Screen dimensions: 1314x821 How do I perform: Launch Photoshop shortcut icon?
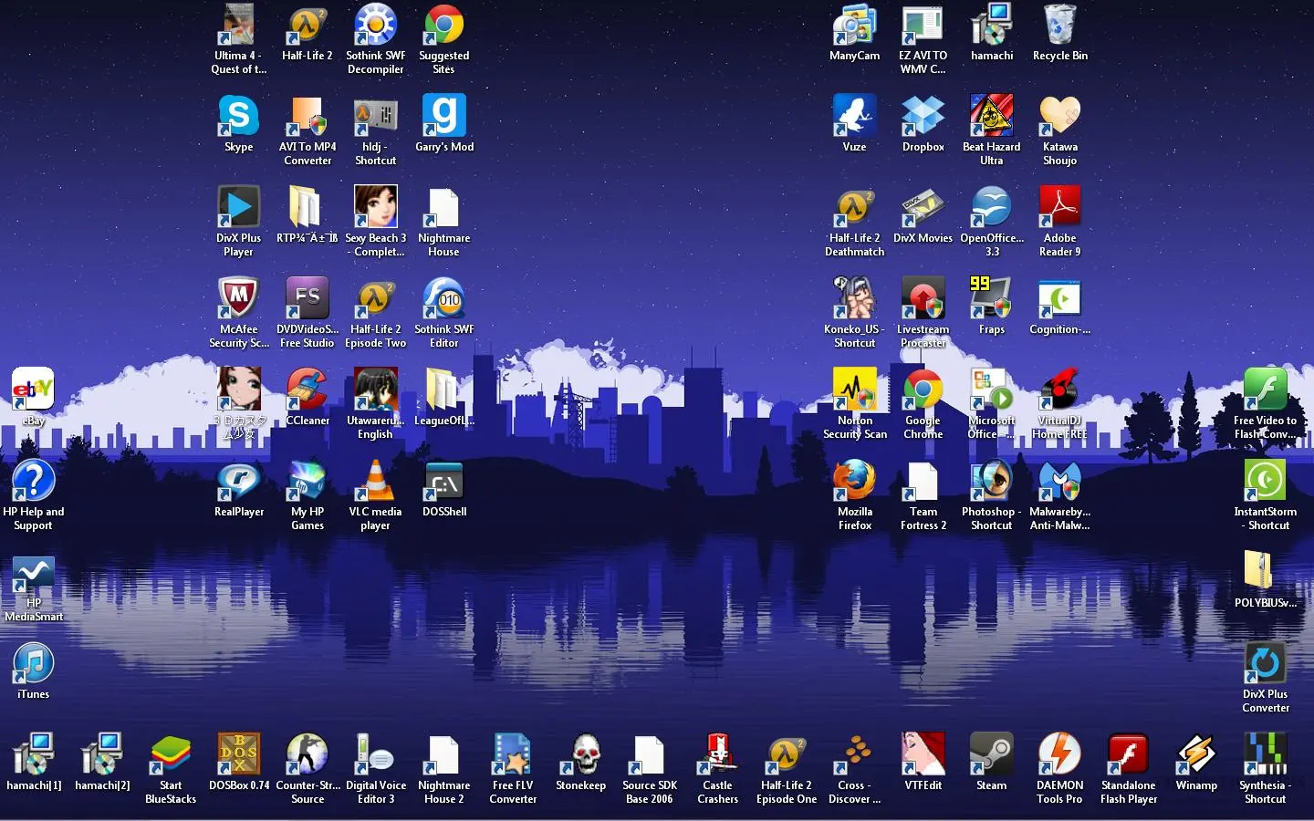992,481
